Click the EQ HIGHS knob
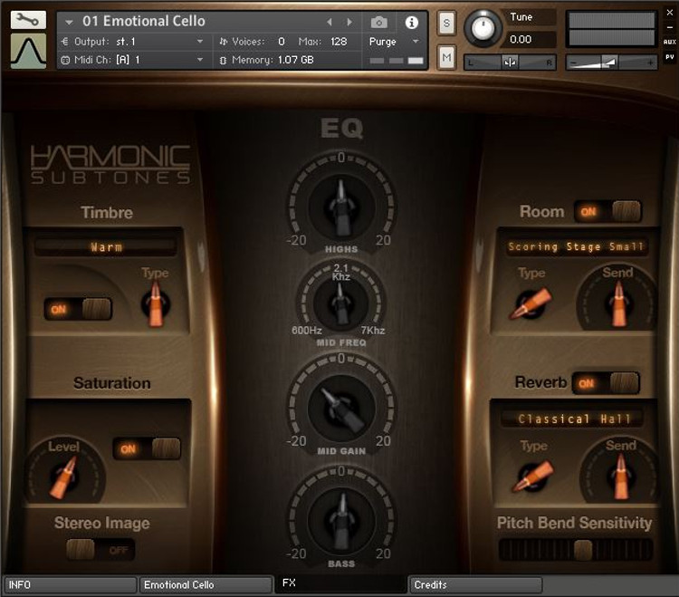This screenshot has height=597, width=679. (341, 207)
